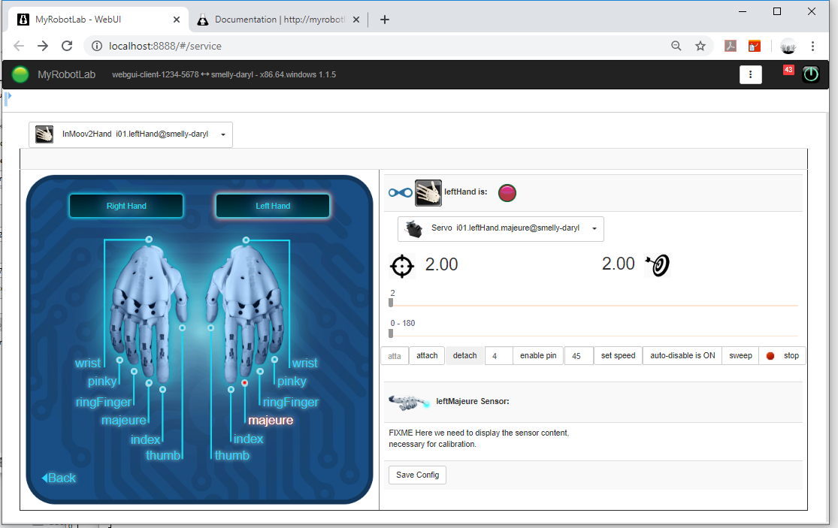The width and height of the screenshot is (838, 528).
Task: Click the pin number field showing 4
Action: point(498,356)
